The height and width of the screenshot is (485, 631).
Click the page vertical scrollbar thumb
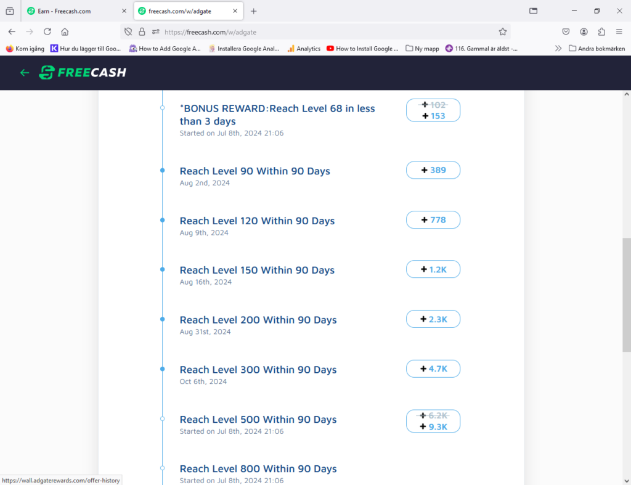pyautogui.click(x=627, y=295)
